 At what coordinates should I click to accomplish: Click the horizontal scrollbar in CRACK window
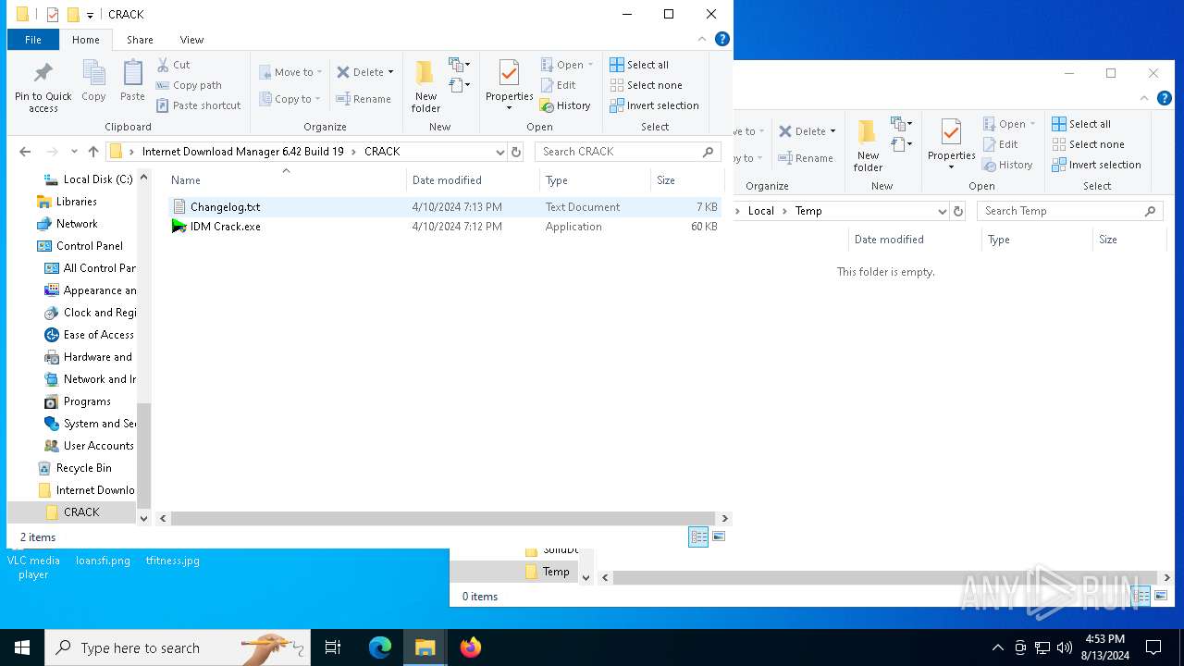pyautogui.click(x=442, y=519)
